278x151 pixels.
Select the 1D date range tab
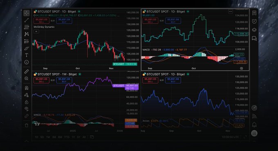pyautogui.click(x=36, y=137)
